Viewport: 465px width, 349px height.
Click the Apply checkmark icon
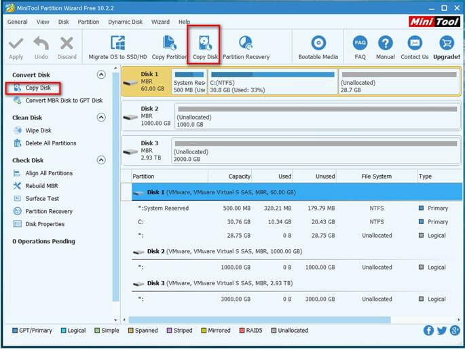[16, 44]
